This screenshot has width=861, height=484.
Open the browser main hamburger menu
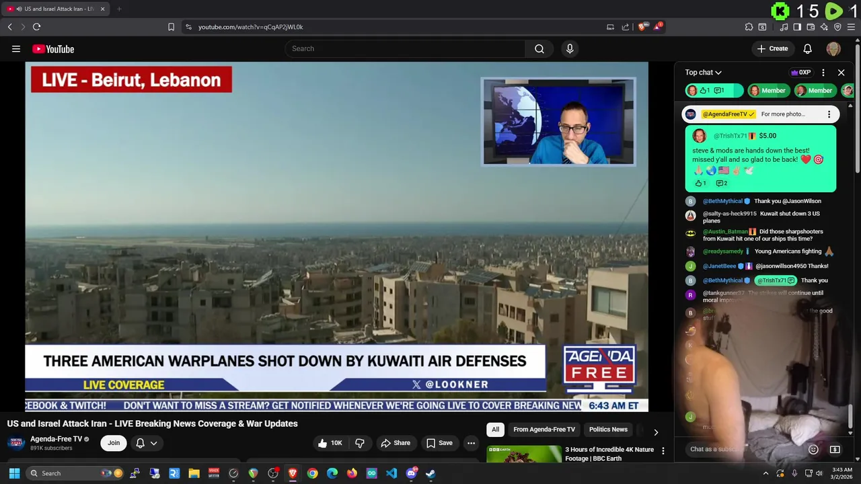pos(852,27)
